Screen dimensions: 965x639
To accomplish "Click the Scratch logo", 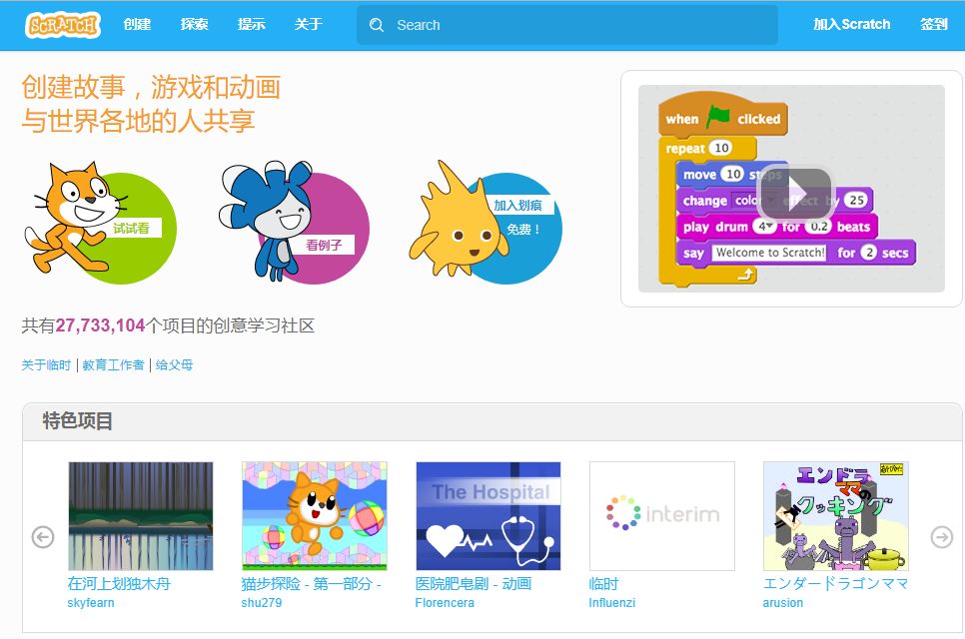I will coord(62,25).
